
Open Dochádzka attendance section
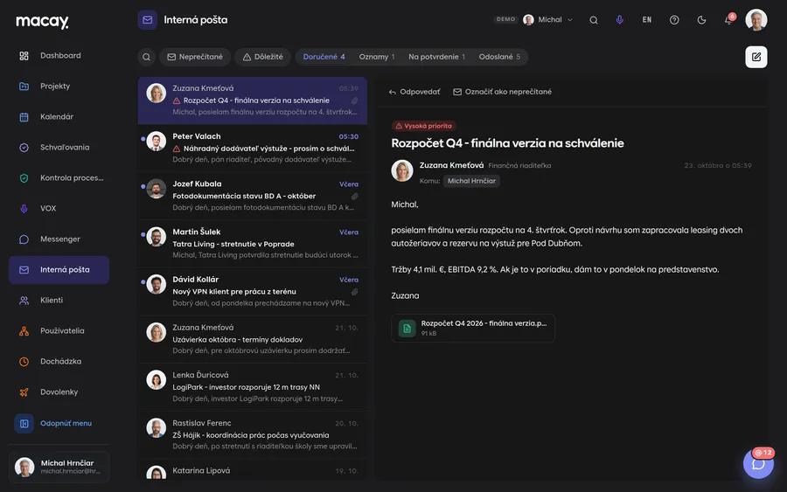(x=59, y=362)
